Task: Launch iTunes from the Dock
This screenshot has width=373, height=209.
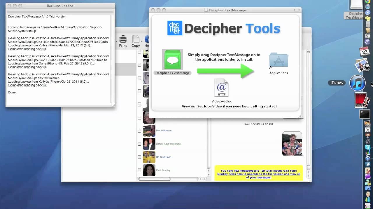Action: [x=358, y=83]
